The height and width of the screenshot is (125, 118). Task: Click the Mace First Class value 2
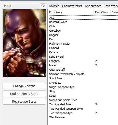96,65
